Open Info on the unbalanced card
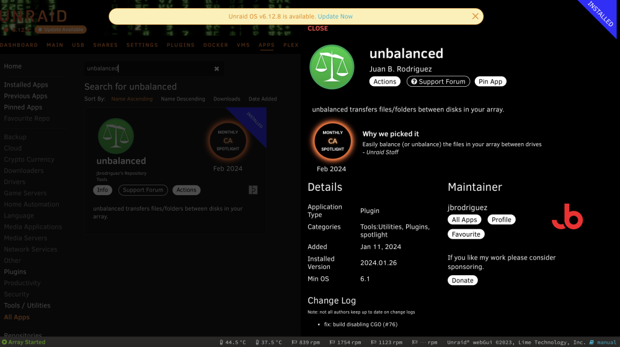The width and height of the screenshot is (620, 347). point(102,190)
